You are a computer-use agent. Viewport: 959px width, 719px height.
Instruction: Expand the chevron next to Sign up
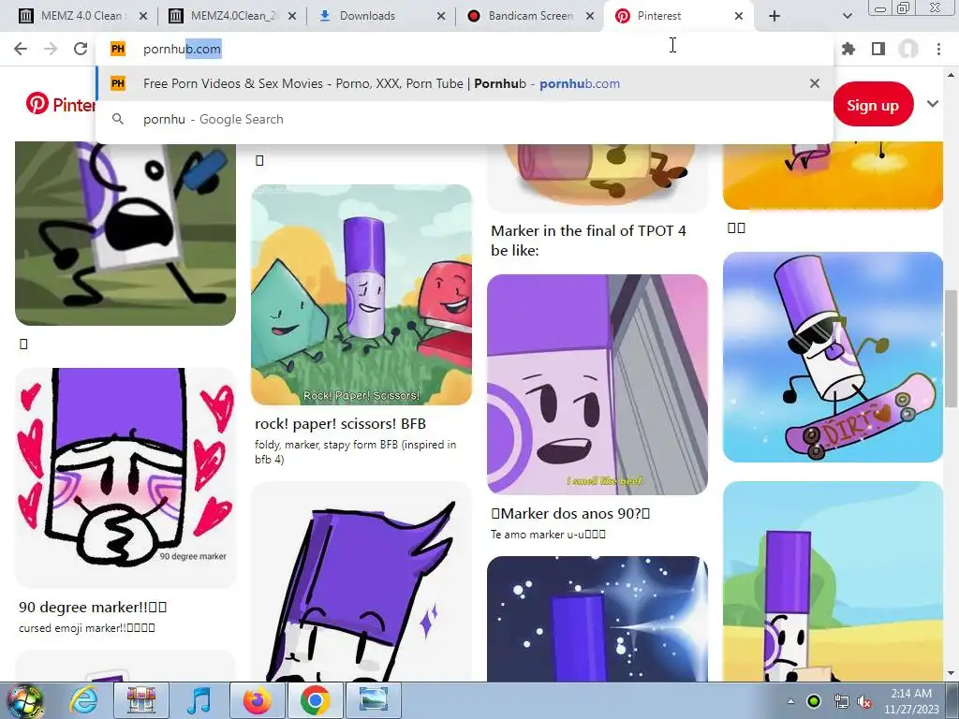932,104
